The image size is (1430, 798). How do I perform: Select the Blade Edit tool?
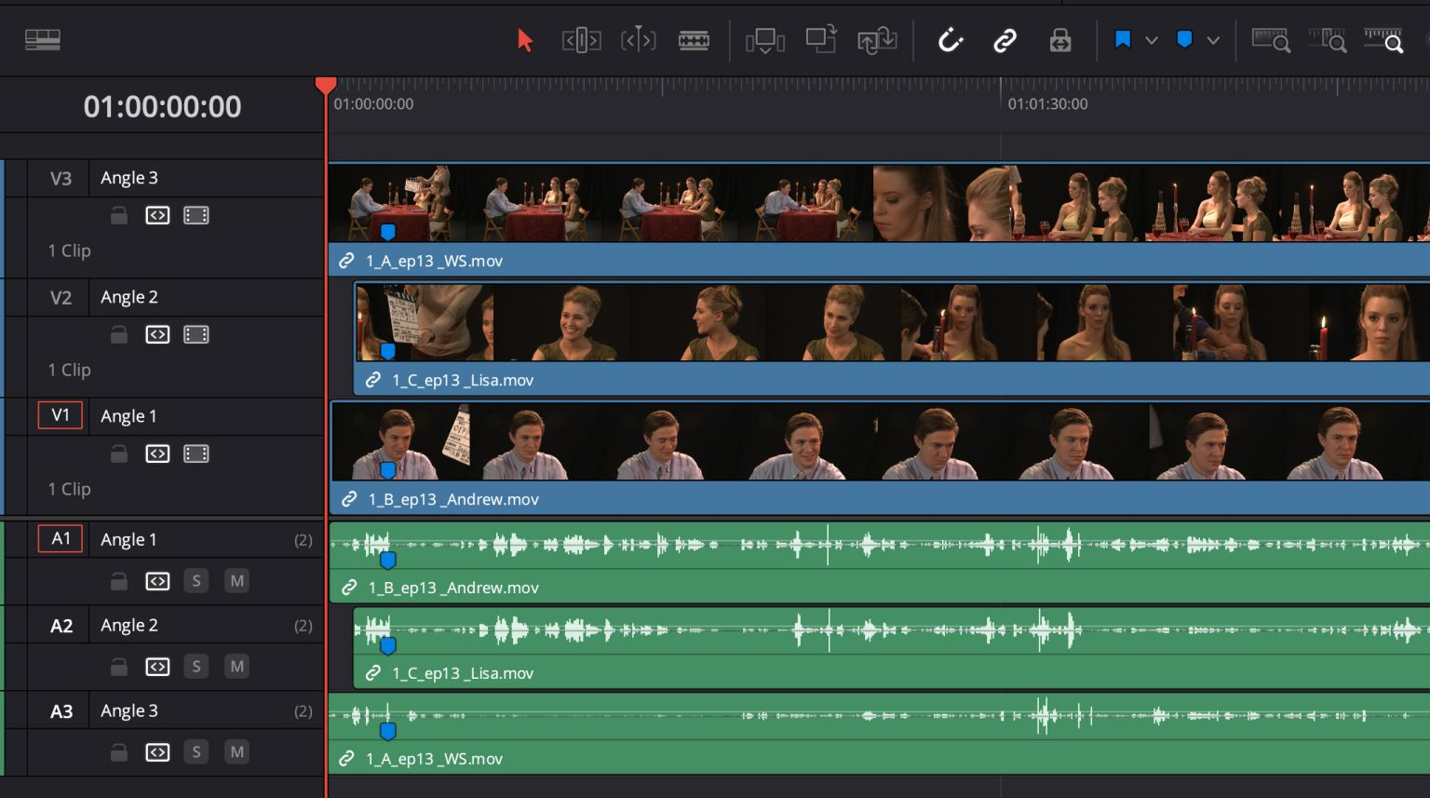click(x=694, y=40)
